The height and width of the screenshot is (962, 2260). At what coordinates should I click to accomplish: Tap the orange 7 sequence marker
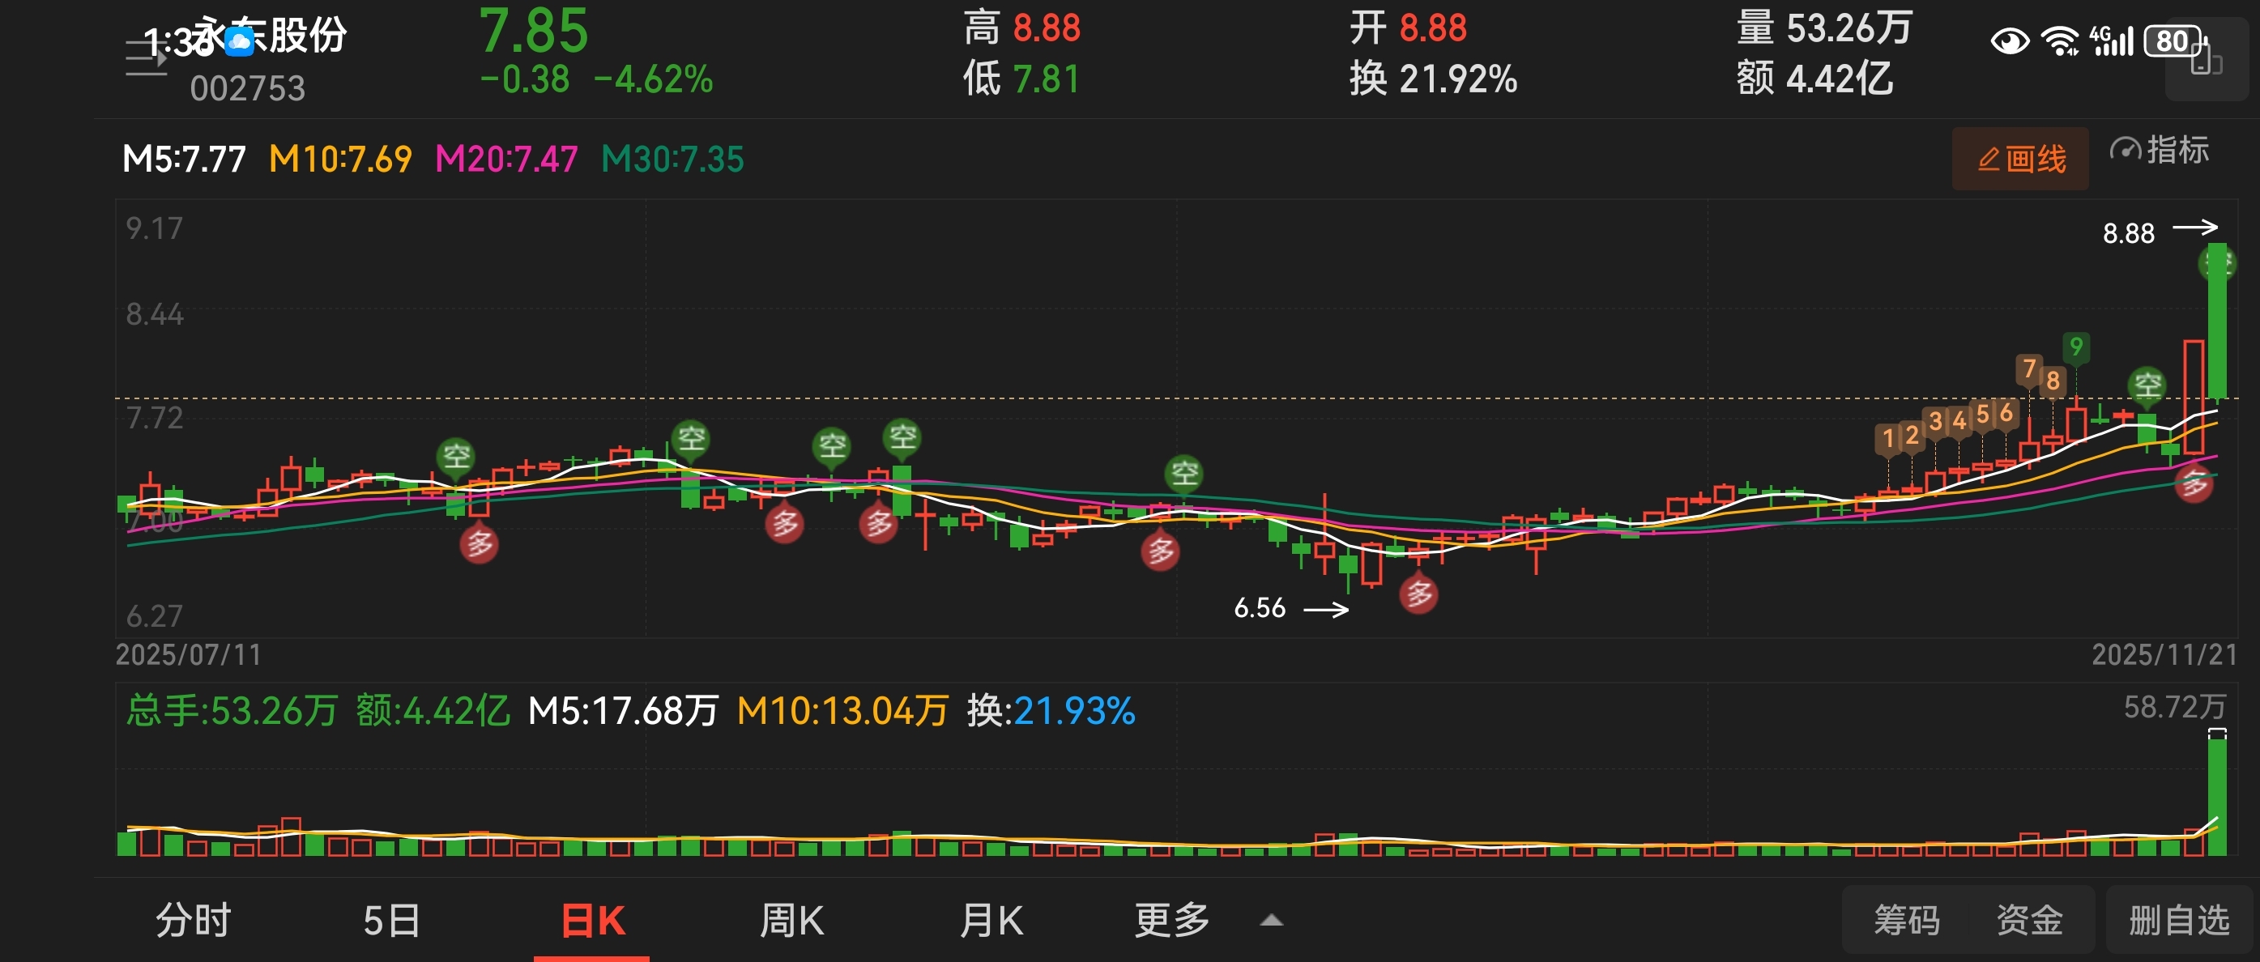coord(2028,369)
